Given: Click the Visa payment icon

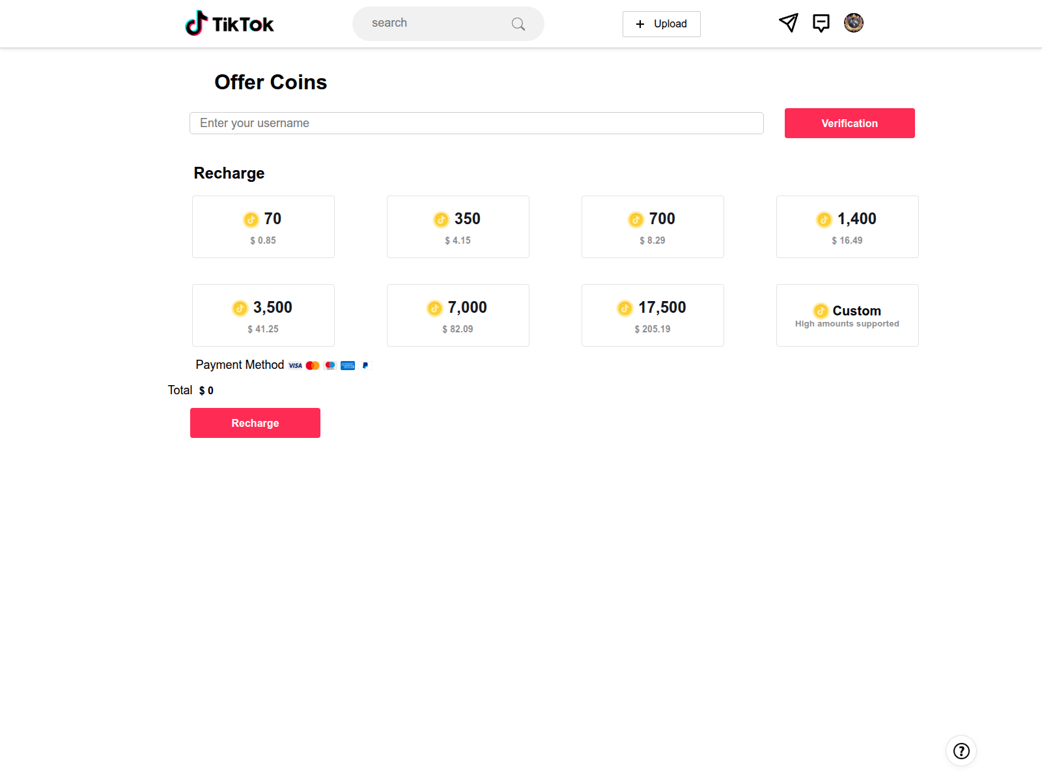Looking at the screenshot, I should (x=296, y=366).
